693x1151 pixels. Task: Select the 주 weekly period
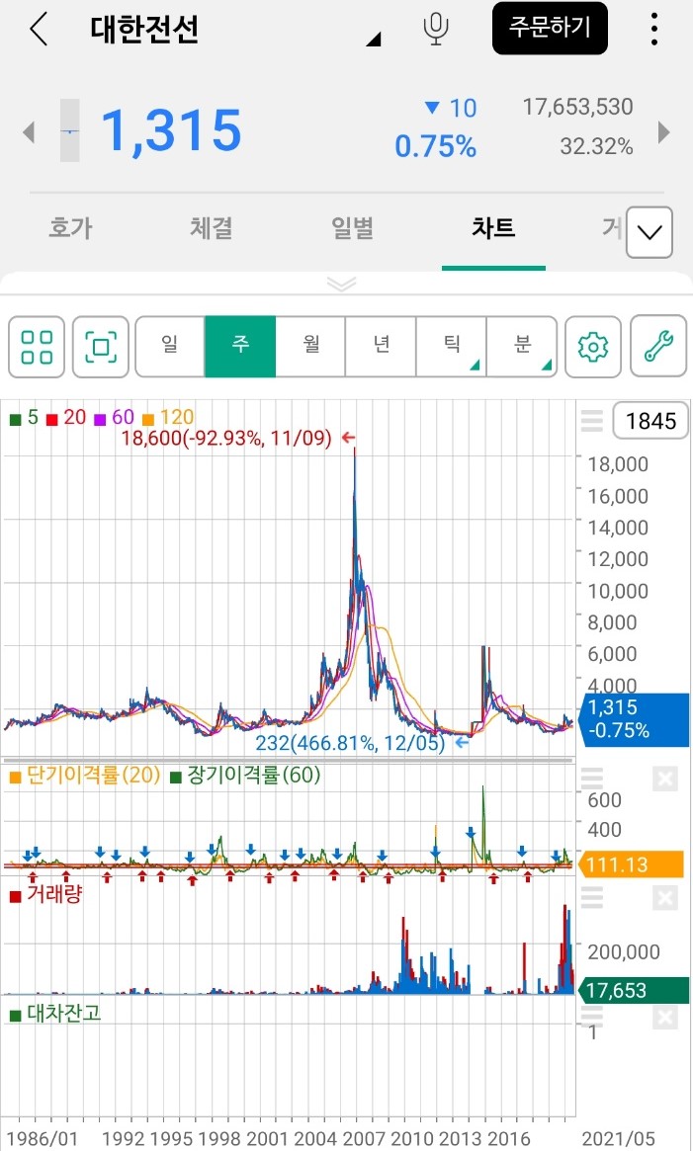[240, 347]
